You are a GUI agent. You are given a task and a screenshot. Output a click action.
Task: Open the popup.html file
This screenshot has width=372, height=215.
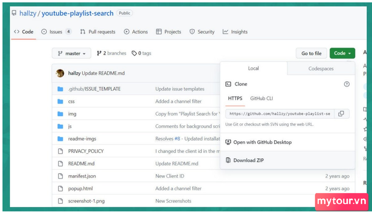point(80,188)
